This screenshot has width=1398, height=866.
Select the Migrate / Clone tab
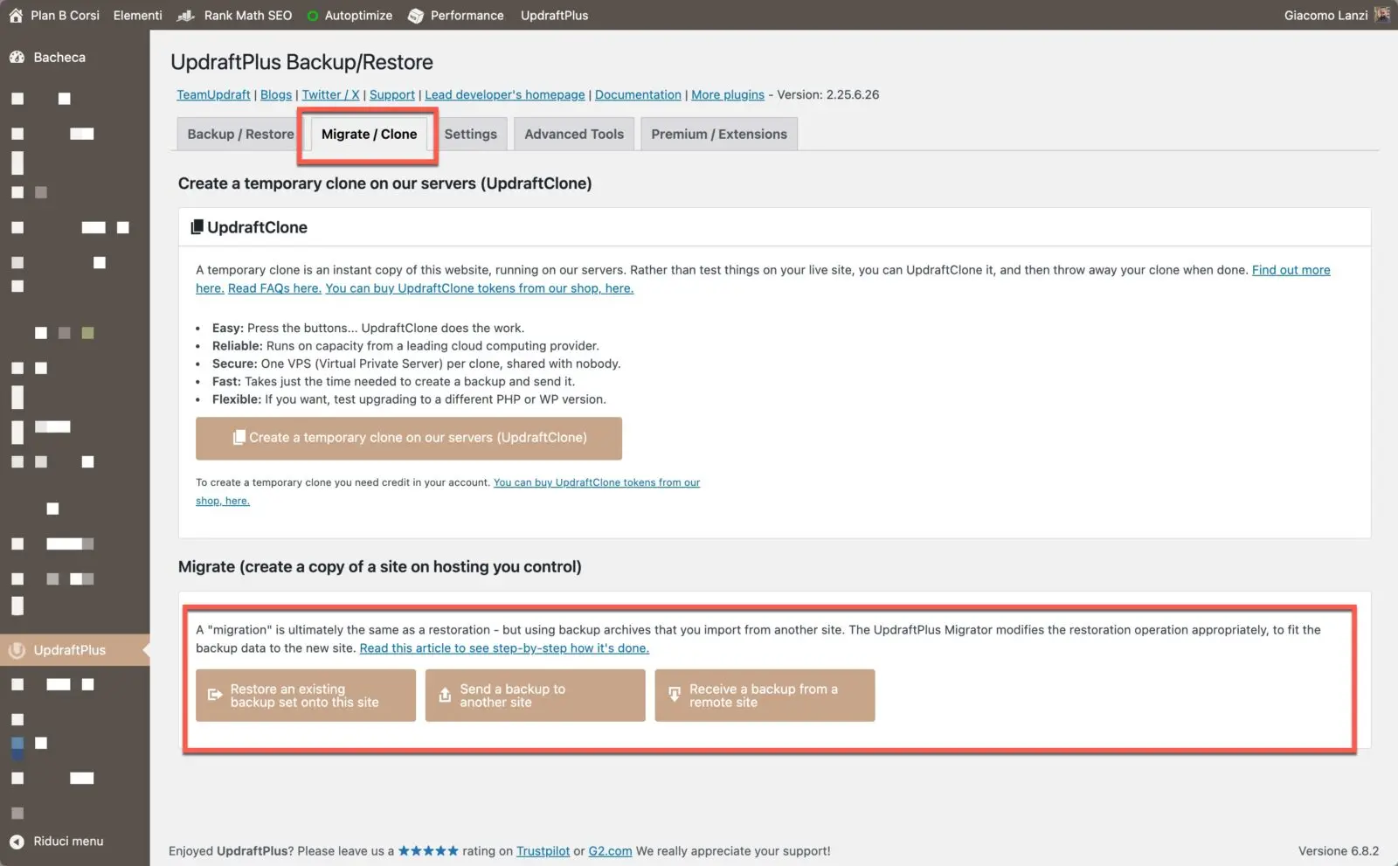(369, 134)
